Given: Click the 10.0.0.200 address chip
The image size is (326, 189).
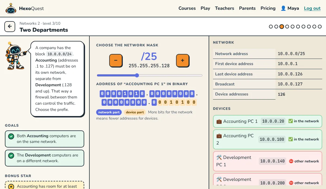Looking at the screenshot, I should (272, 183).
